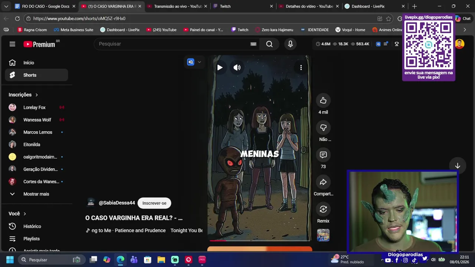Show more bookmarks with overflow chevron

click(465, 30)
